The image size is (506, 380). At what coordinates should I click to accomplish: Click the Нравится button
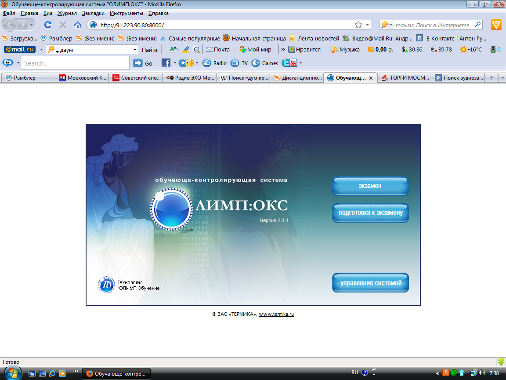[304, 49]
